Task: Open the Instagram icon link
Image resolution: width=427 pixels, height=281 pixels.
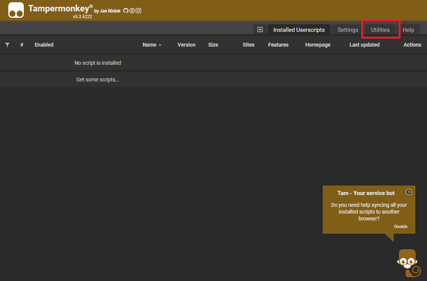Action: click(139, 11)
